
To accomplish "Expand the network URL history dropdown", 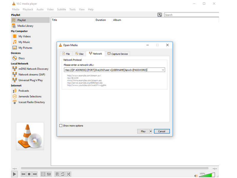I will click(x=163, y=70).
